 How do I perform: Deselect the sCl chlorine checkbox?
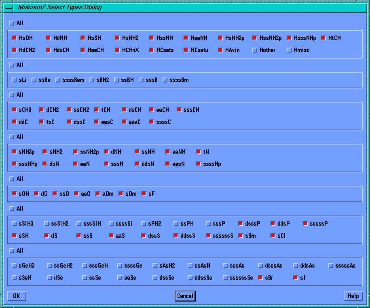click(x=273, y=236)
